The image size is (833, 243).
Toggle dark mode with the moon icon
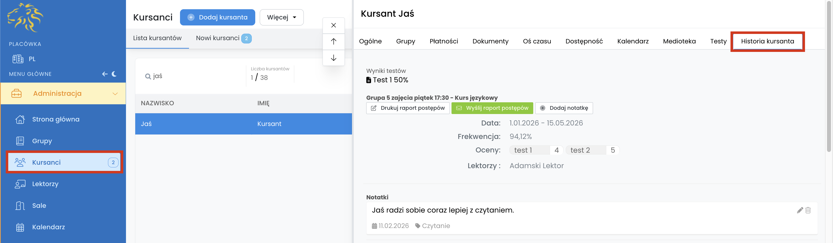[x=114, y=74]
